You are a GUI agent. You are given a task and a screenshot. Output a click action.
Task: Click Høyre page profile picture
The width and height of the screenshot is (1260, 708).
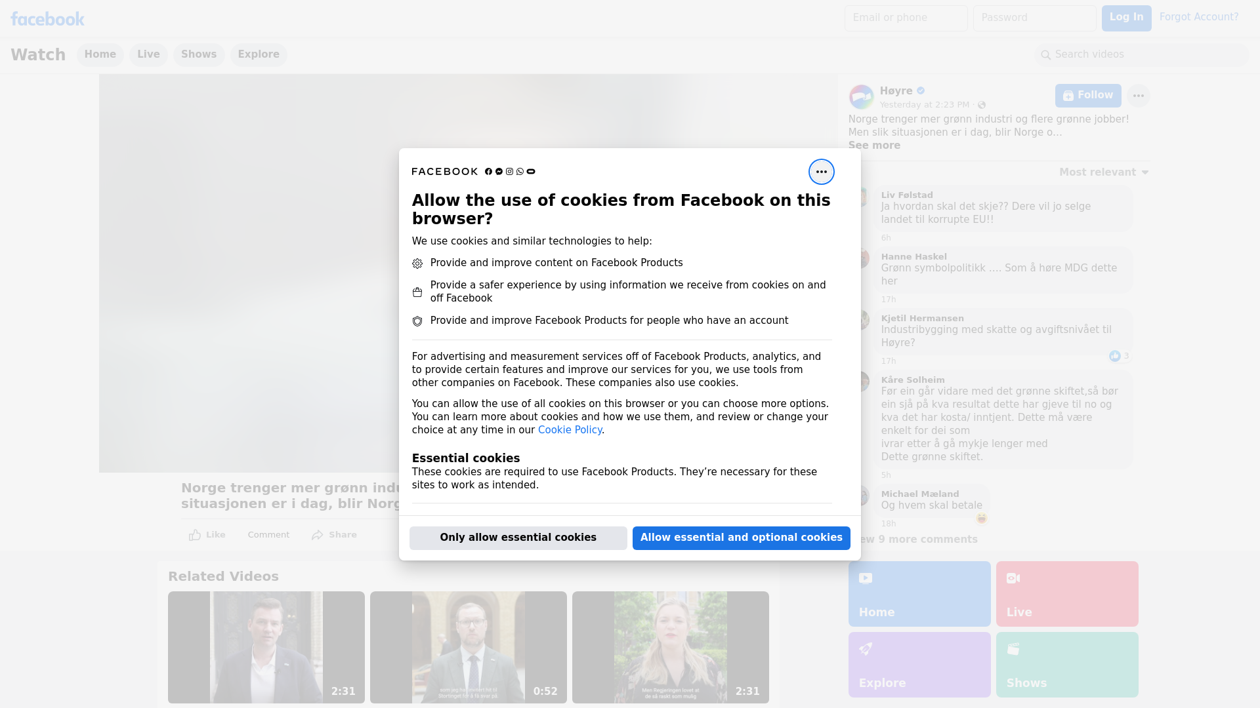pyautogui.click(x=861, y=97)
